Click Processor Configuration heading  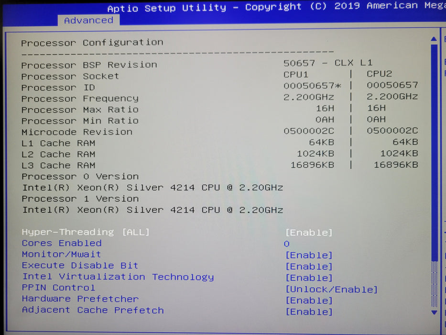point(92,43)
